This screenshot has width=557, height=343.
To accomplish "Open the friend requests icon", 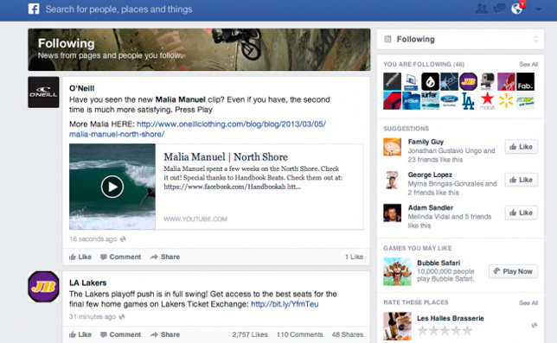I will [482, 9].
